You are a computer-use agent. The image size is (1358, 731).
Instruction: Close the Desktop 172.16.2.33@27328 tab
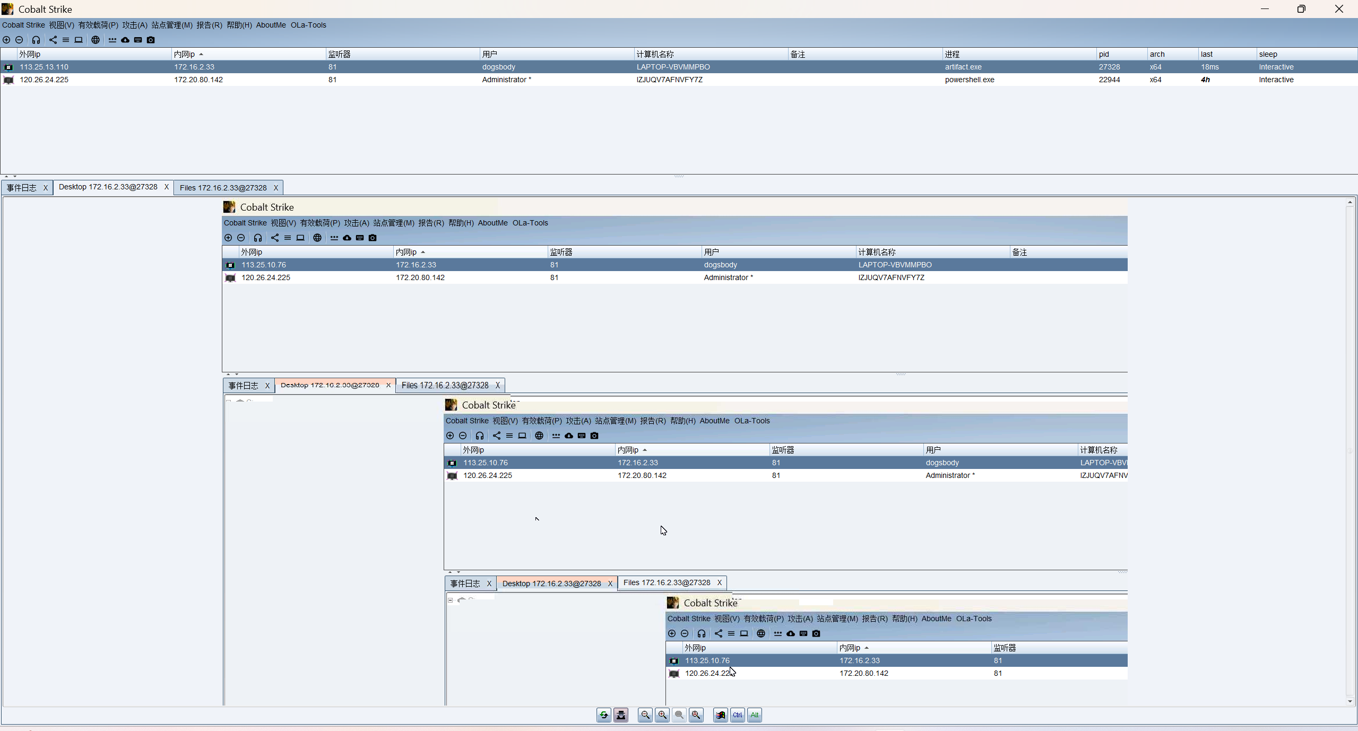click(167, 187)
